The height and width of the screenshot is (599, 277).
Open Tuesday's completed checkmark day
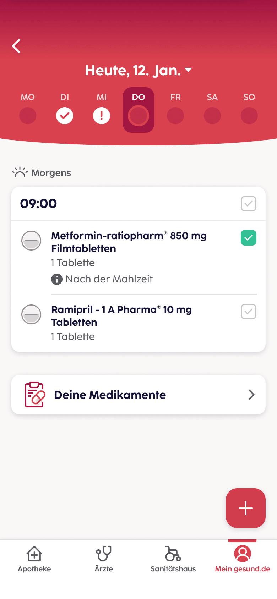click(65, 116)
